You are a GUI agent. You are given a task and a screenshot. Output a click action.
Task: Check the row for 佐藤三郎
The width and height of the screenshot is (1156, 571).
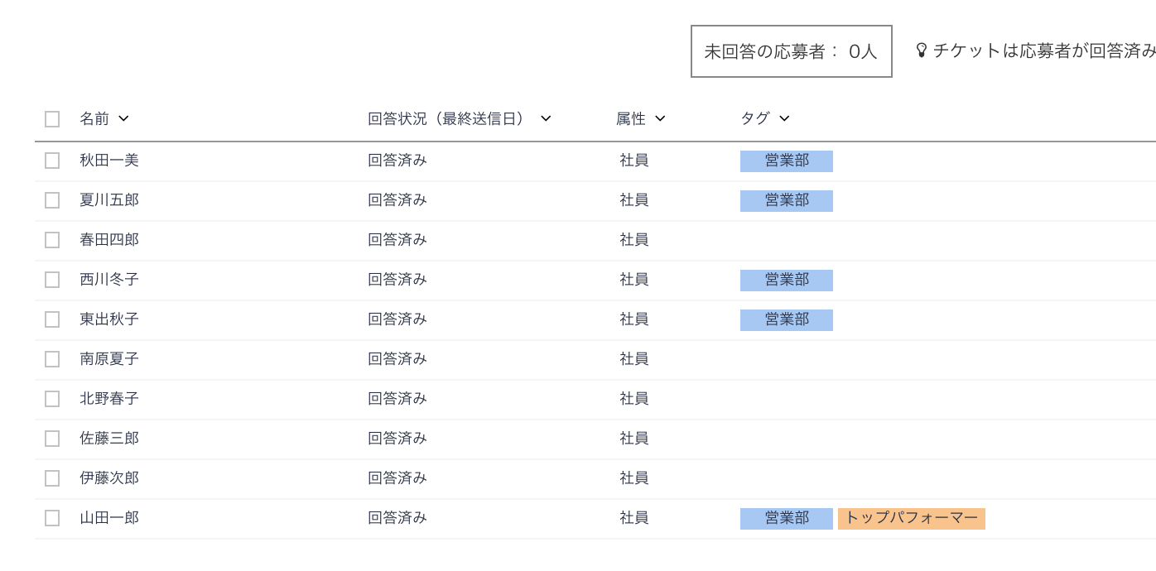pos(52,439)
